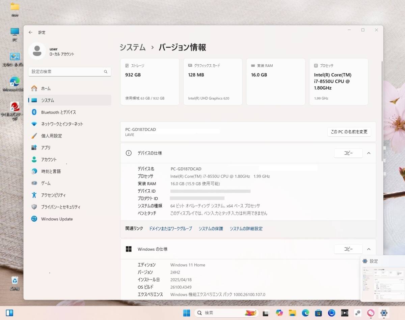Open the user folder on desktop
The image size is (405, 320).
point(15,9)
